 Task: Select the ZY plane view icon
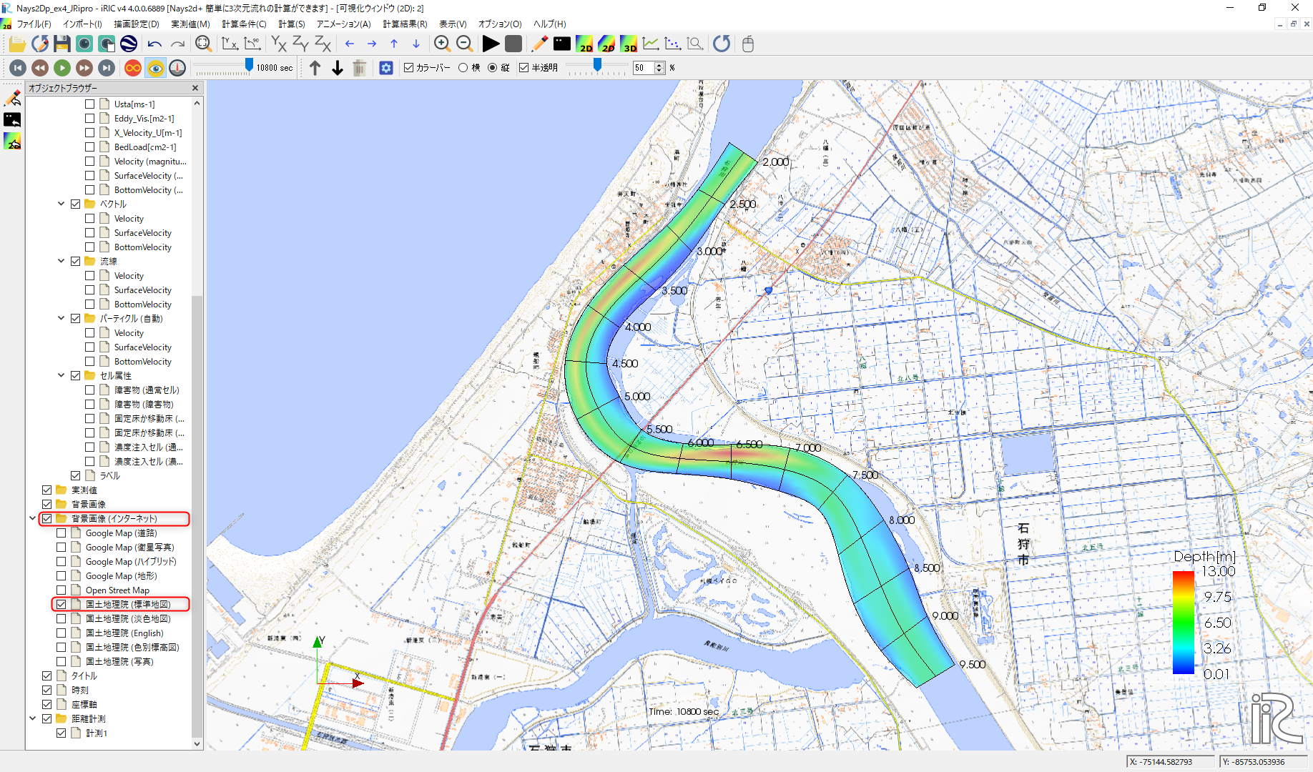click(300, 44)
